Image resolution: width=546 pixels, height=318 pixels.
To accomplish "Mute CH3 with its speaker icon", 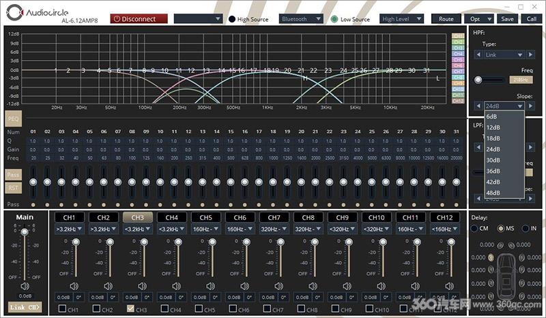I will tap(142, 286).
